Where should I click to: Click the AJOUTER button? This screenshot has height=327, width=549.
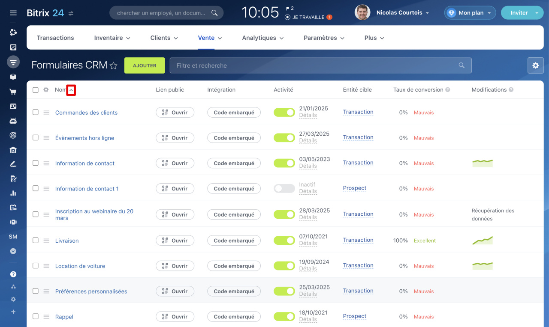click(145, 65)
